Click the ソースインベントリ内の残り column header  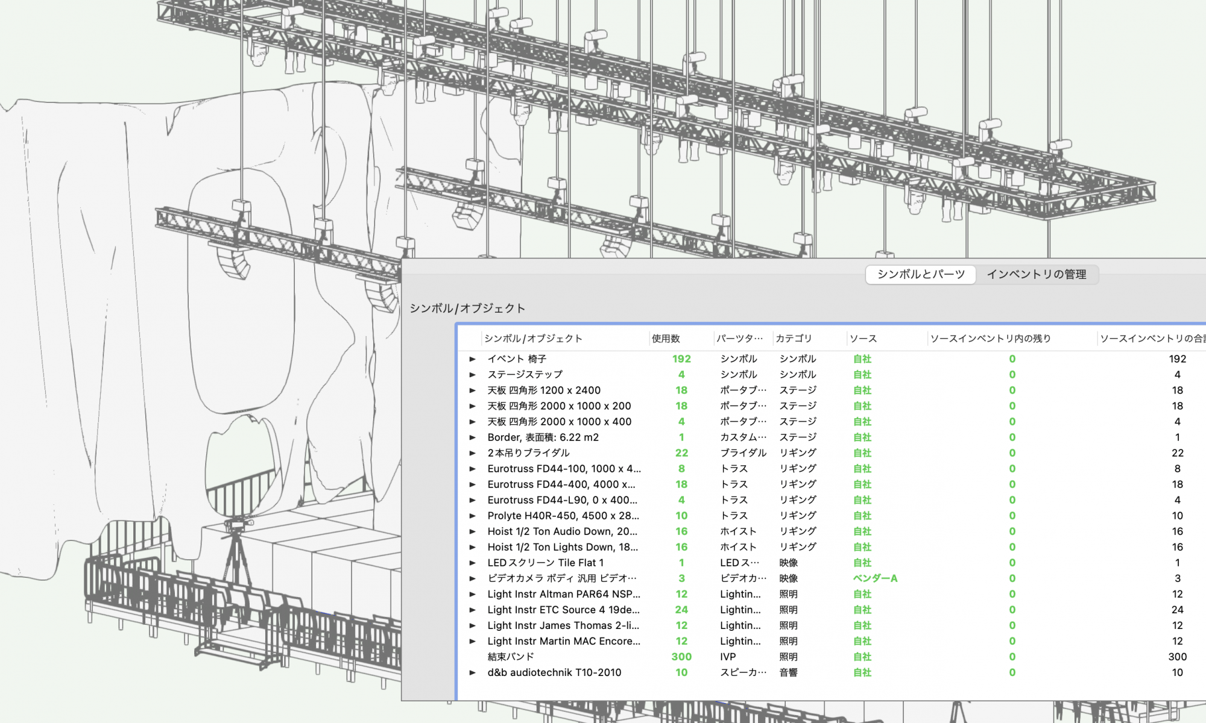click(x=991, y=339)
